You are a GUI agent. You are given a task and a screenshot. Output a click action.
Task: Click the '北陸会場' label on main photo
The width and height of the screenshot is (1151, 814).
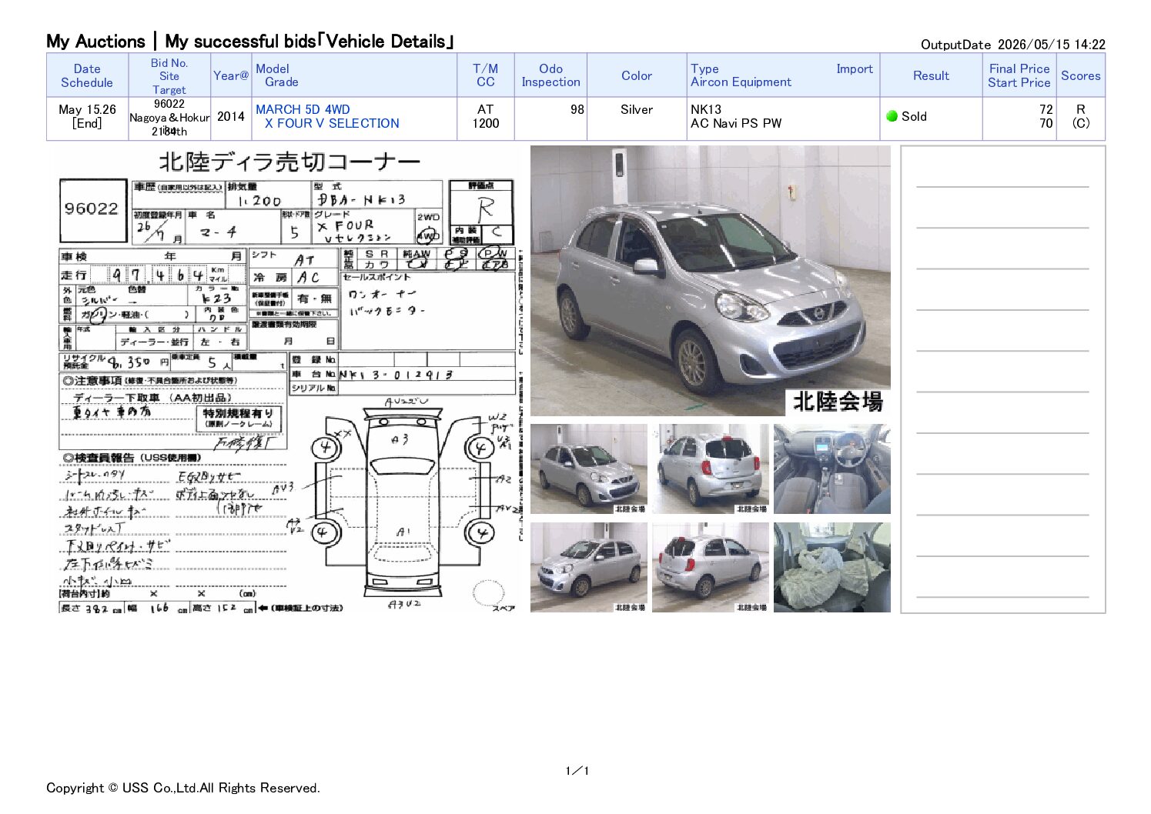click(838, 402)
